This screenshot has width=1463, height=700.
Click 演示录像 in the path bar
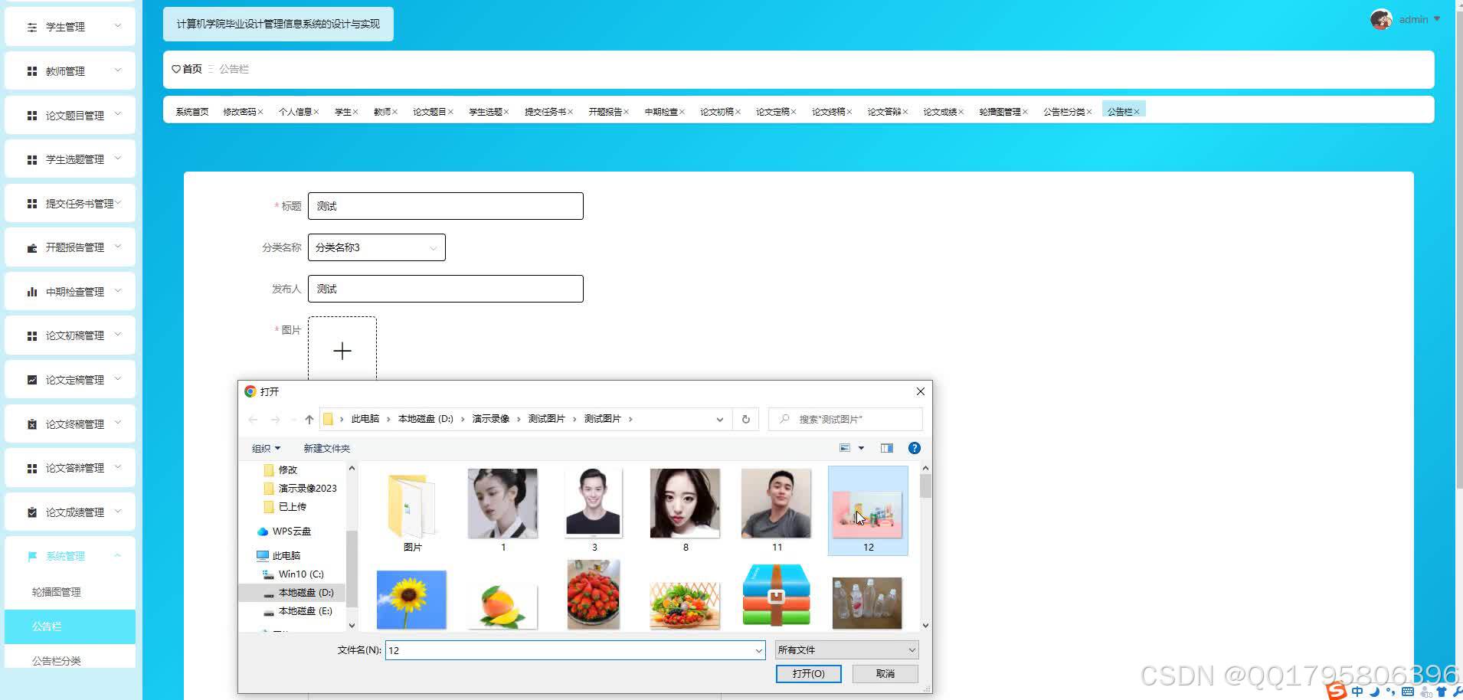[x=490, y=419]
